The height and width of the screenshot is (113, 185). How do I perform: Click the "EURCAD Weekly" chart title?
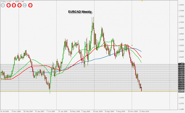[x=80, y=12]
